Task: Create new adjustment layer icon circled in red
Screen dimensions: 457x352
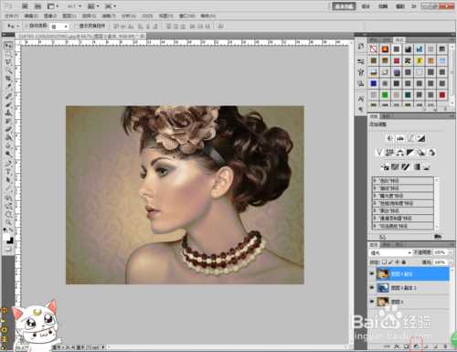Action: [416, 347]
